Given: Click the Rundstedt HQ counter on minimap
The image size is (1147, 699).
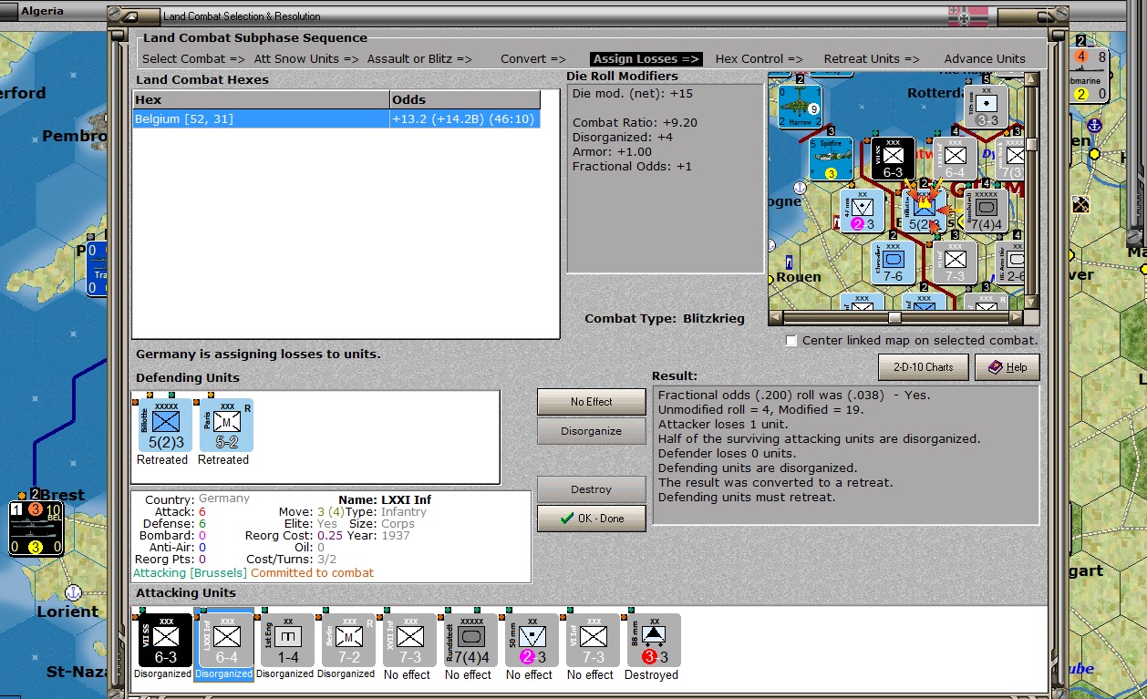Looking at the screenshot, I should point(986,211).
